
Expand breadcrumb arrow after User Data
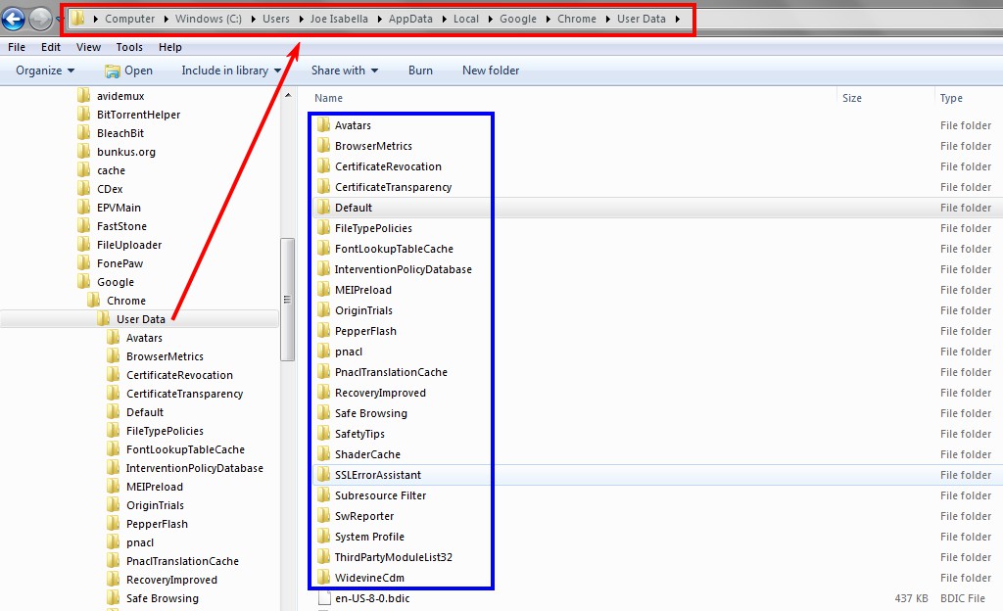677,20
